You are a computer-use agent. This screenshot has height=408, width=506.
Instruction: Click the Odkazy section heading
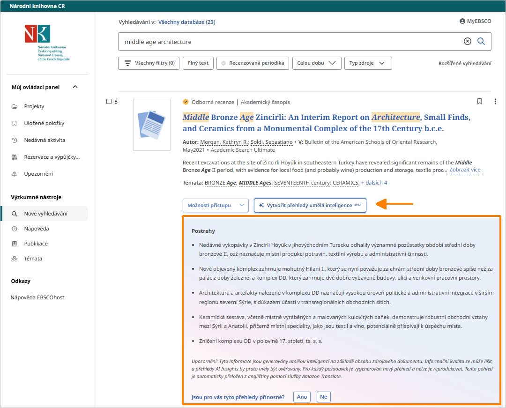(x=21, y=281)
